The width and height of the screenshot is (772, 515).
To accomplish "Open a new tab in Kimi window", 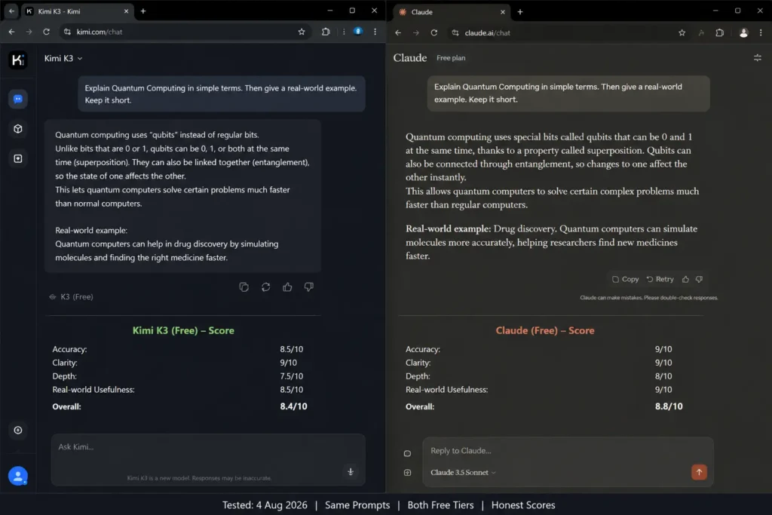I will pyautogui.click(x=143, y=11).
